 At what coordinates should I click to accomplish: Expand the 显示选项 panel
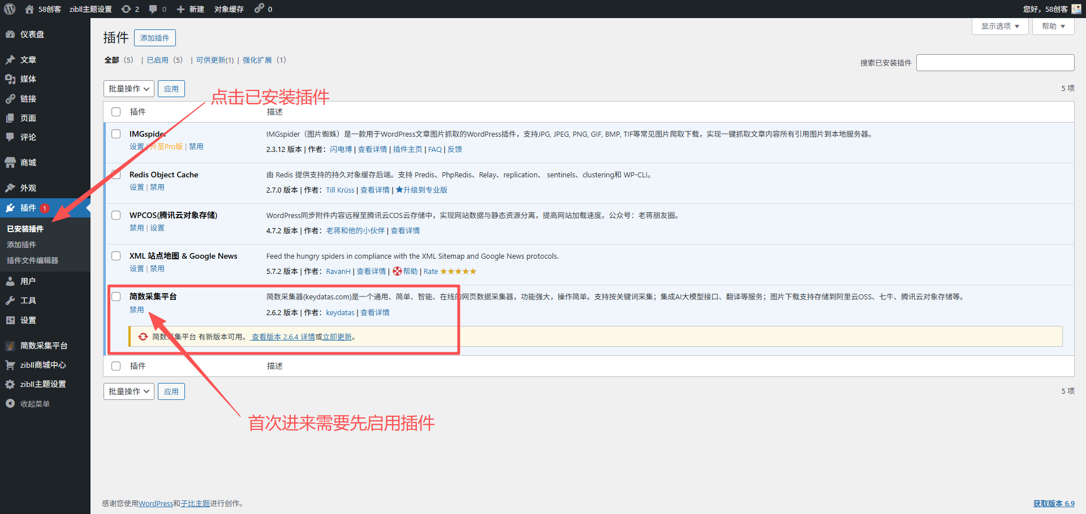pyautogui.click(x=999, y=26)
